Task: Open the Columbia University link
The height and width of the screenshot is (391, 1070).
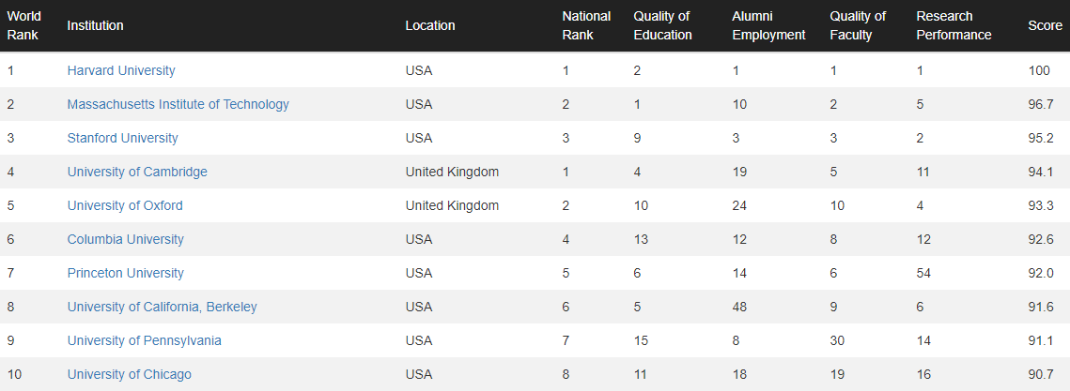Action: 126,239
